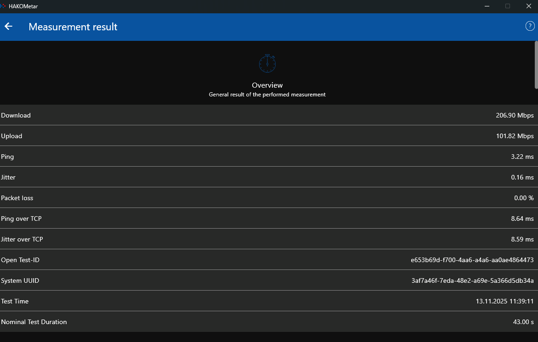Click the 3.22 ms ping value
The width and height of the screenshot is (538, 342).
click(x=522, y=157)
